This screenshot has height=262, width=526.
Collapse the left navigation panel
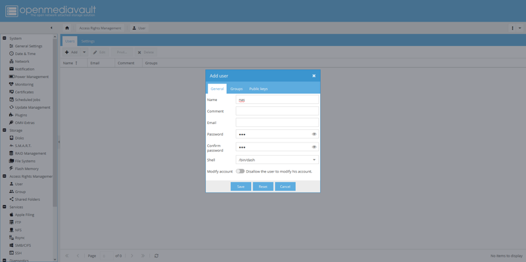coord(51,28)
